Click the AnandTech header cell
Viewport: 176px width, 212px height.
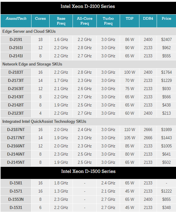pyautogui.click(x=16, y=21)
